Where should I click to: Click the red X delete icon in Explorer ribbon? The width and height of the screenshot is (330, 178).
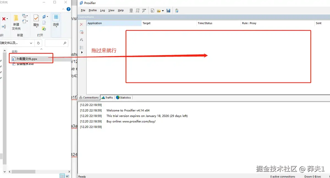coord(4,19)
